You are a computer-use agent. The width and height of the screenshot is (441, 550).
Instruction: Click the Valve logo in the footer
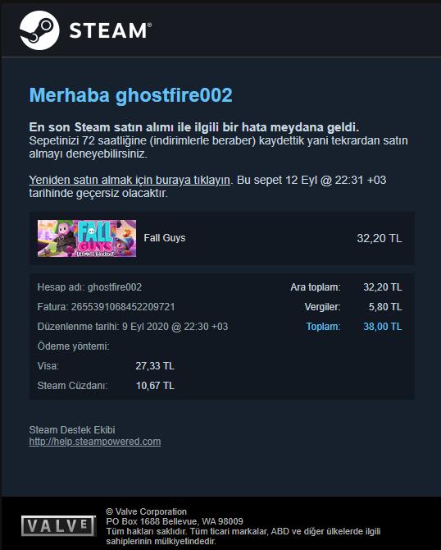[x=58, y=526]
